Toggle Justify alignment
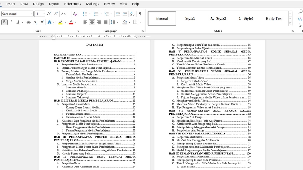Screen dimensions: 303x170 tap(105, 22)
